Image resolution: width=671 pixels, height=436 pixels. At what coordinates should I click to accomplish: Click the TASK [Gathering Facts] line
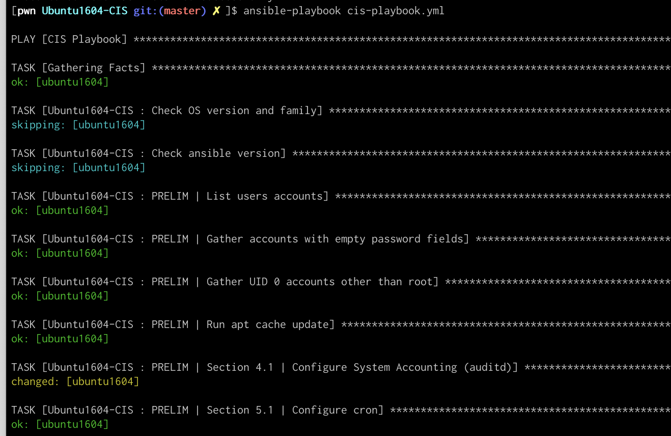click(341, 68)
